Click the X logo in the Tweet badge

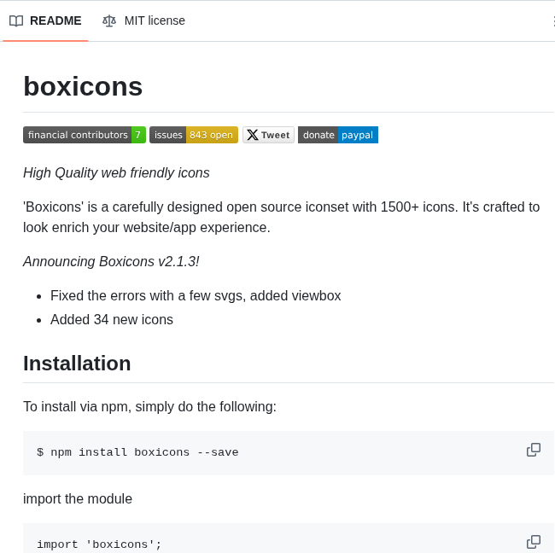(x=253, y=135)
